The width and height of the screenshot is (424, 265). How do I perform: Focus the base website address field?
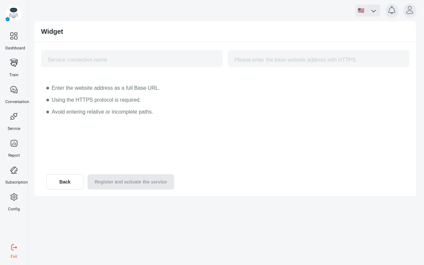319,59
